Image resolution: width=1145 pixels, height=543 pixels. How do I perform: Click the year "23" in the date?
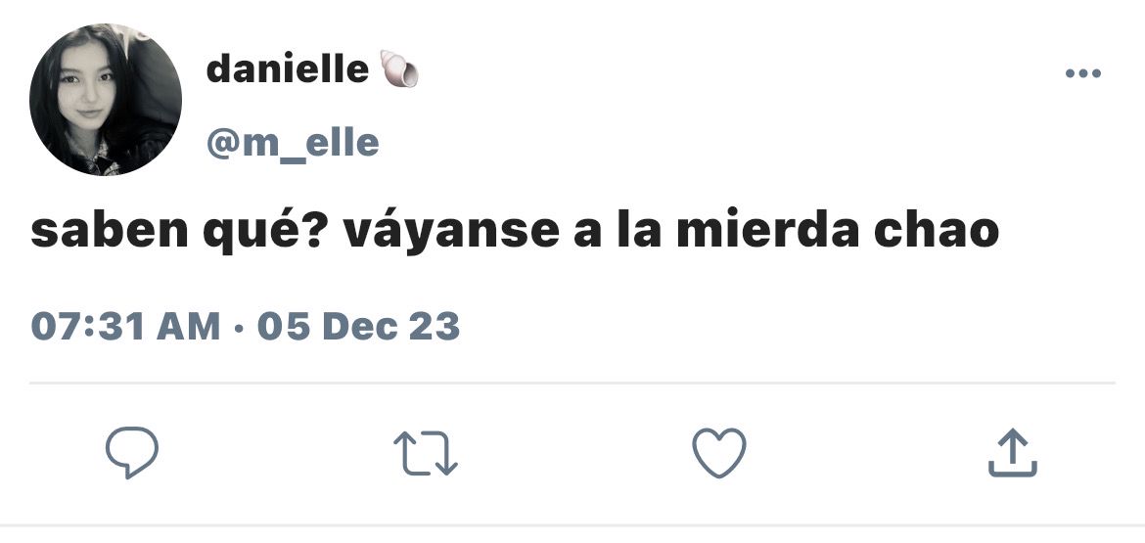(435, 326)
